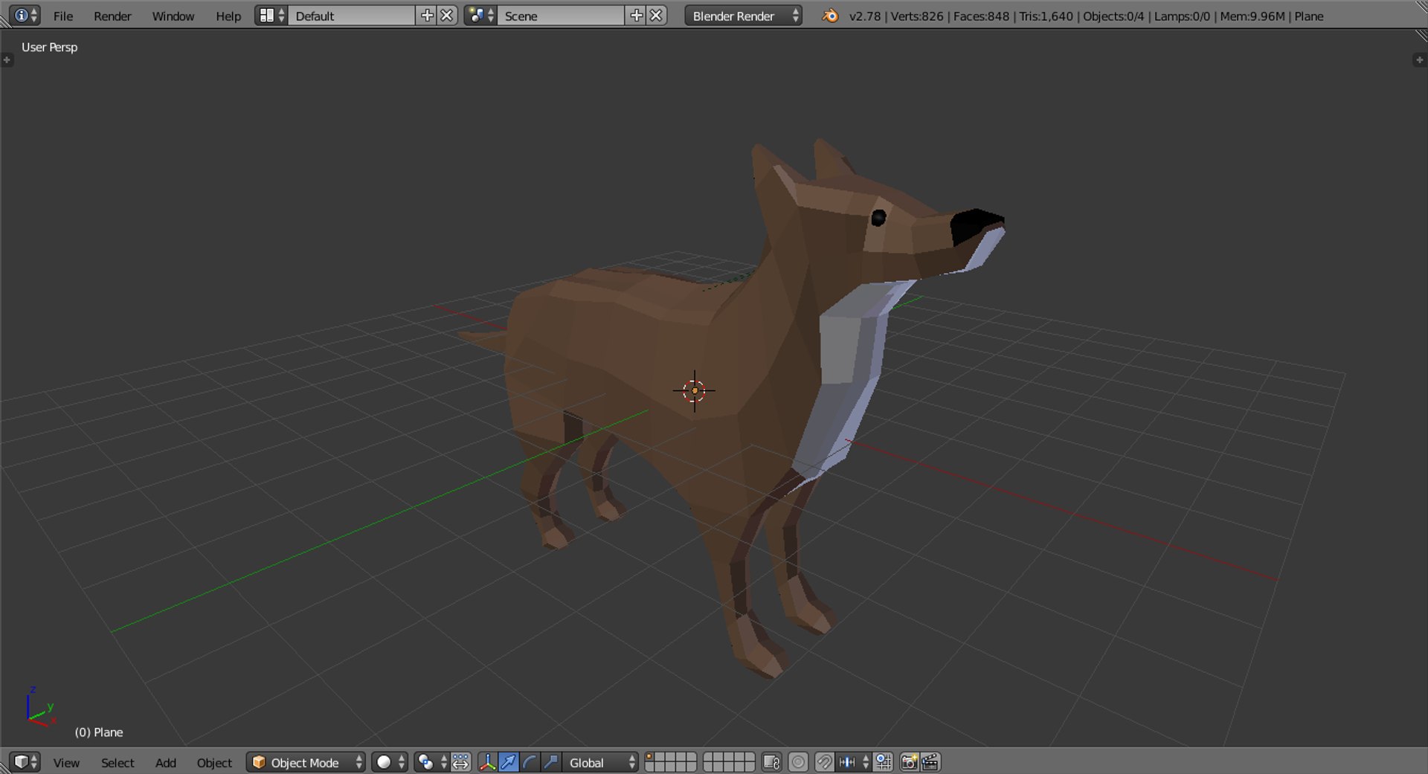Toggle manipulate center points only
The image size is (1428, 774).
point(461,762)
